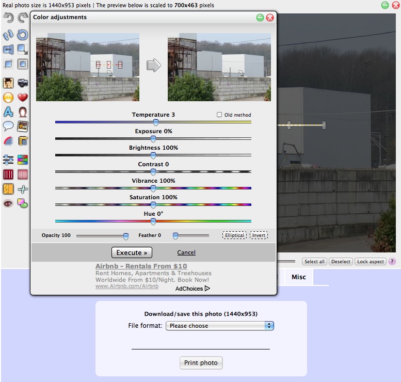Click the AdChoices label
This screenshot has height=382, width=401.
point(193,289)
